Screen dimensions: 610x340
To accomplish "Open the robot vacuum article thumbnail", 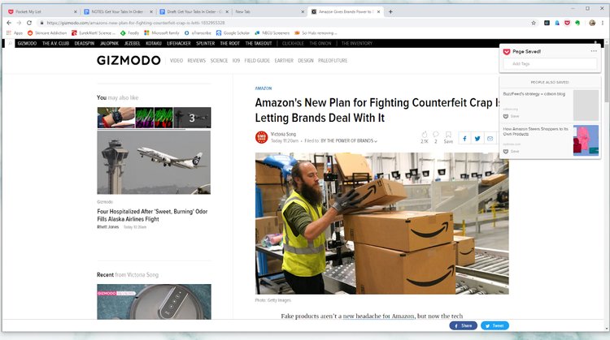I will pos(154,302).
